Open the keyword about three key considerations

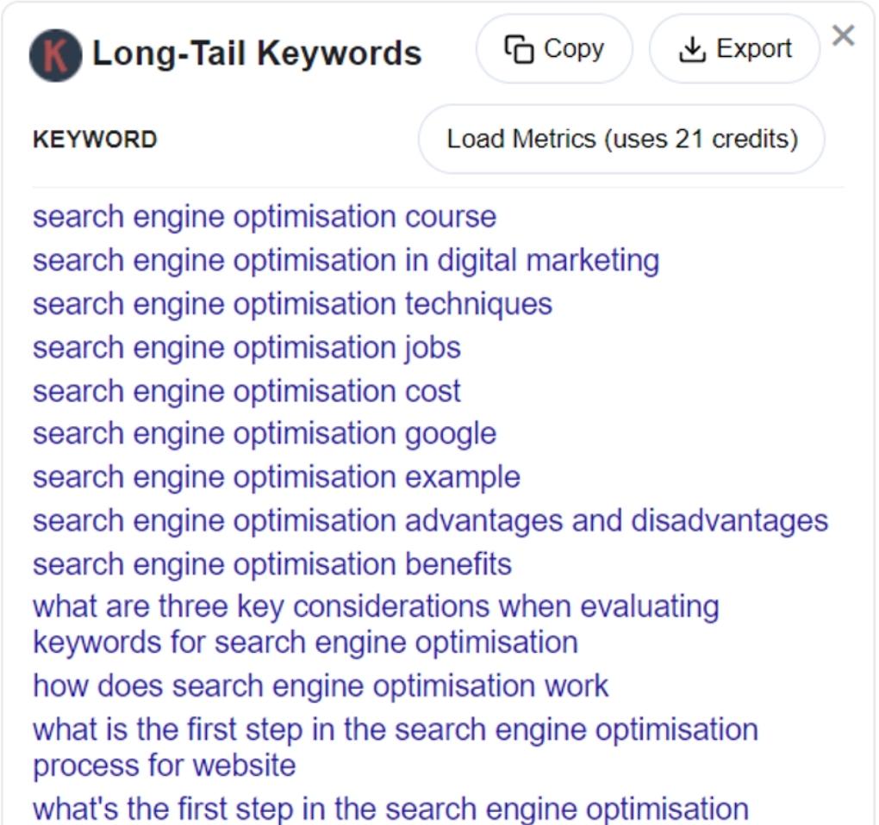[x=377, y=623]
